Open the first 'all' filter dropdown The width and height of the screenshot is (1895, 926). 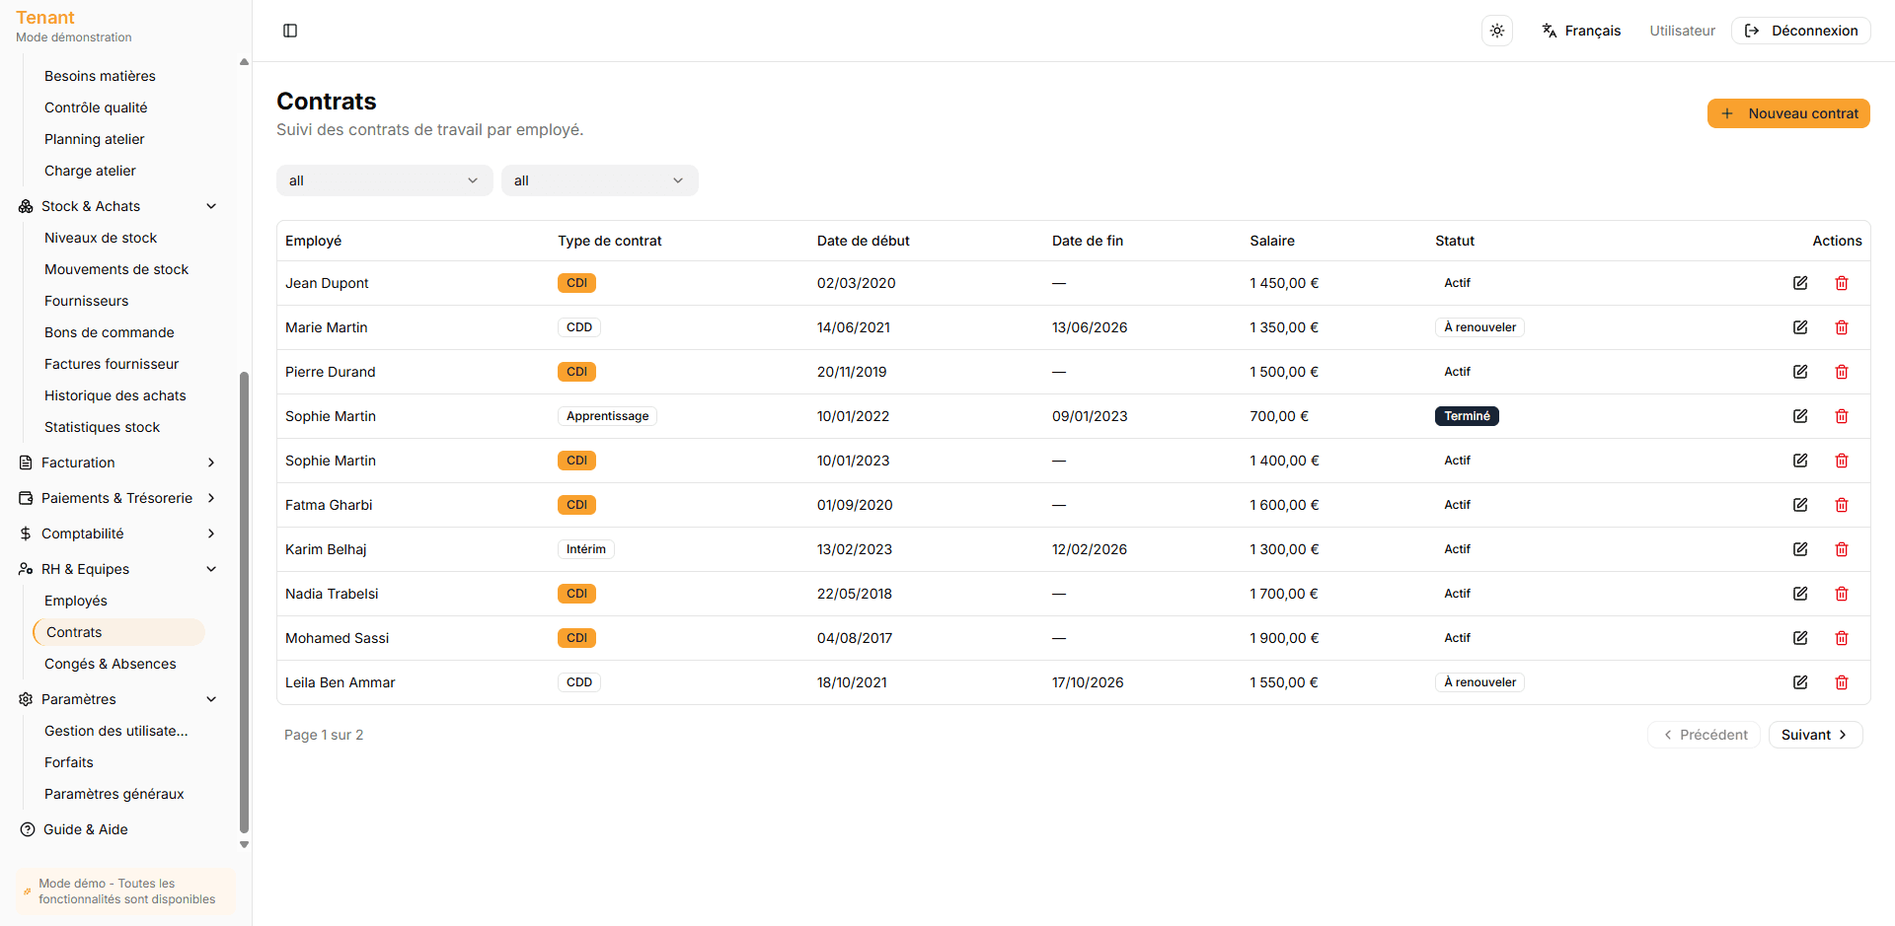point(384,180)
